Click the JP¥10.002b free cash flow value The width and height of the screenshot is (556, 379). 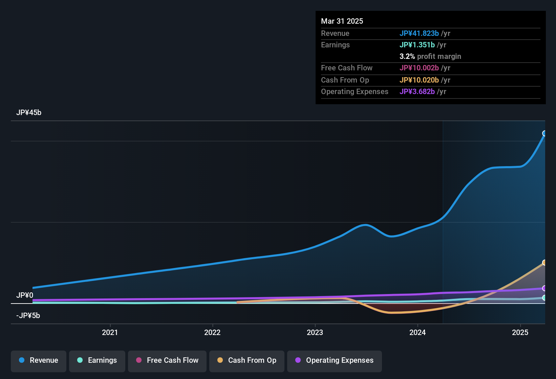coord(419,68)
